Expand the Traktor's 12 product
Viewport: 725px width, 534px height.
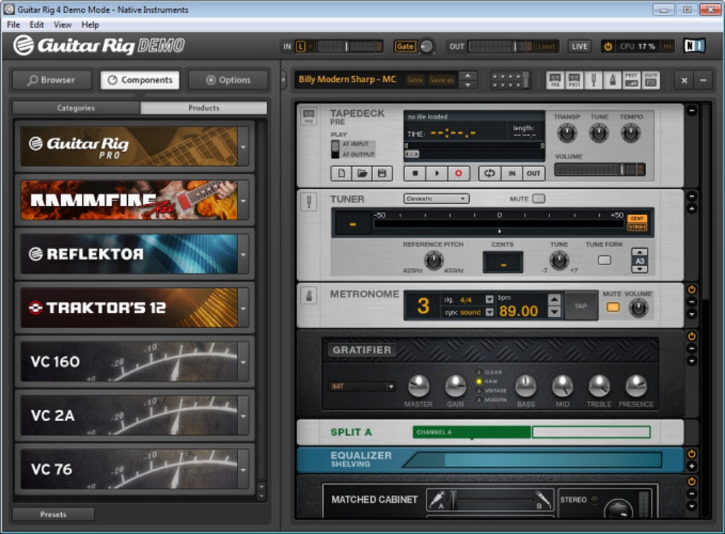click(x=243, y=308)
